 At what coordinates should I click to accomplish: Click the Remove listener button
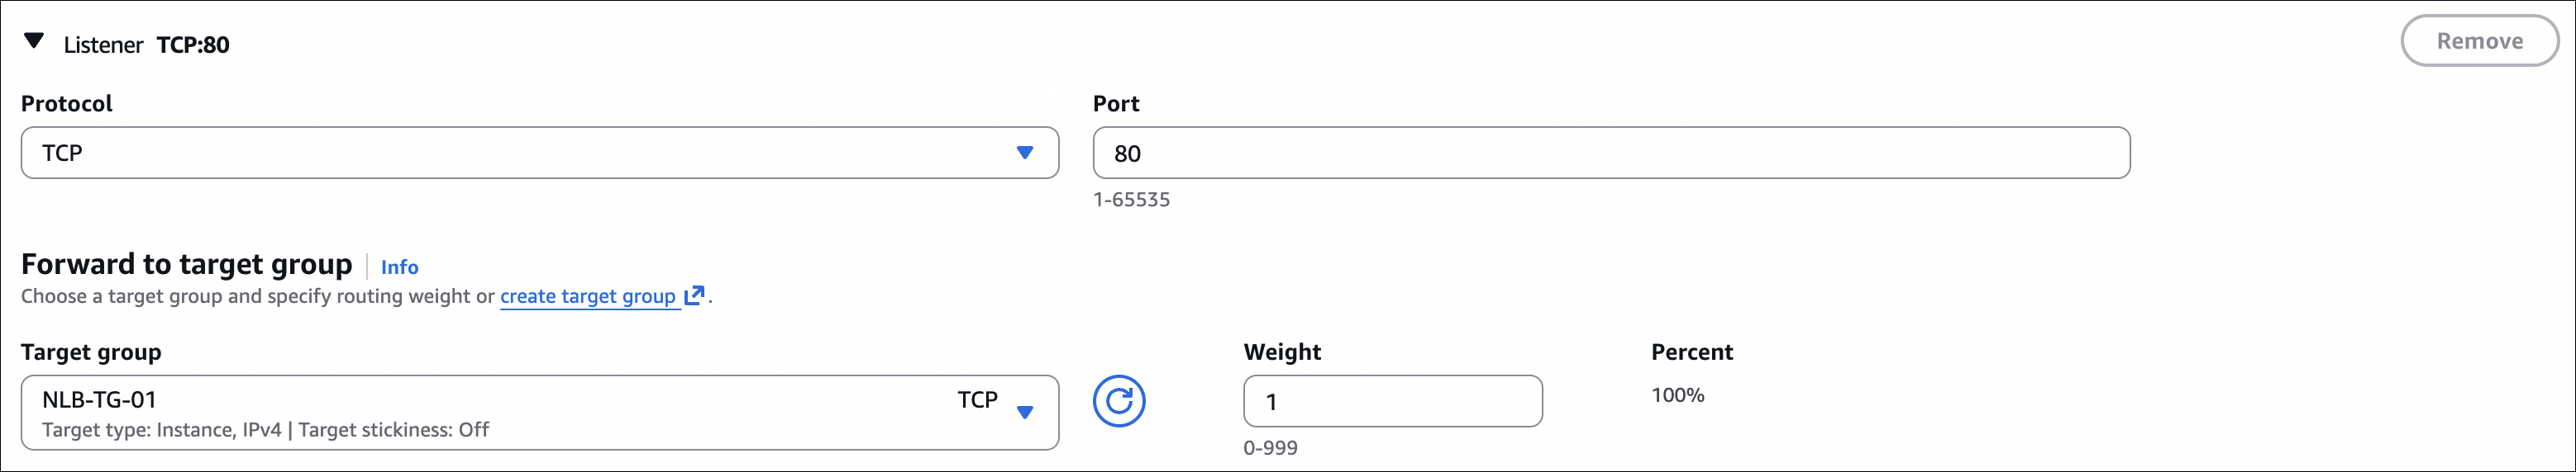2479,41
